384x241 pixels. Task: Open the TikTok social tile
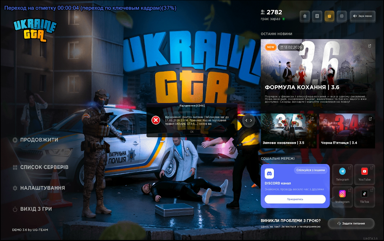(365, 197)
